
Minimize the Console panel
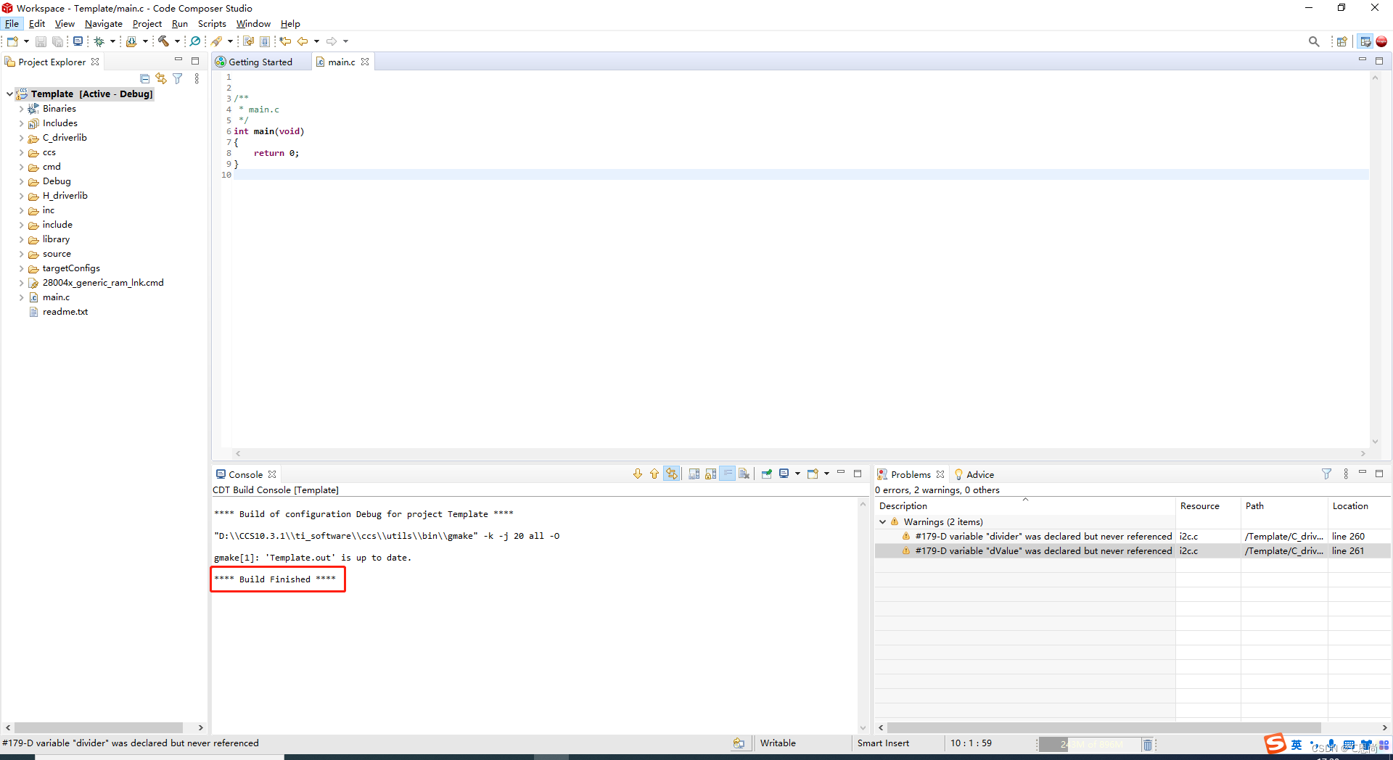pyautogui.click(x=841, y=473)
